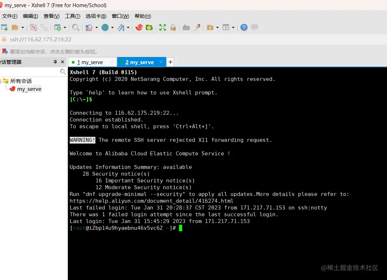Click the Color Scheme toolbar icon
The height and width of the screenshot is (280, 387).
pos(89,27)
